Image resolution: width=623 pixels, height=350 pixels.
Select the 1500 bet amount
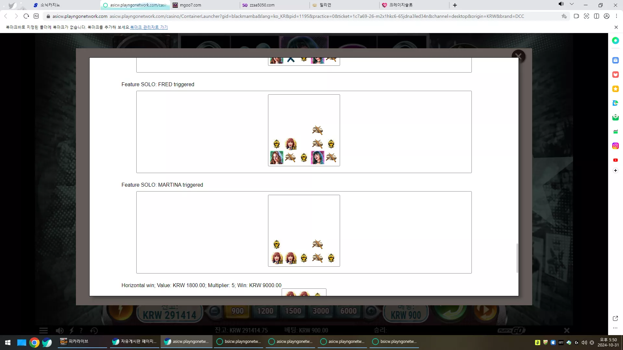pos(293,311)
